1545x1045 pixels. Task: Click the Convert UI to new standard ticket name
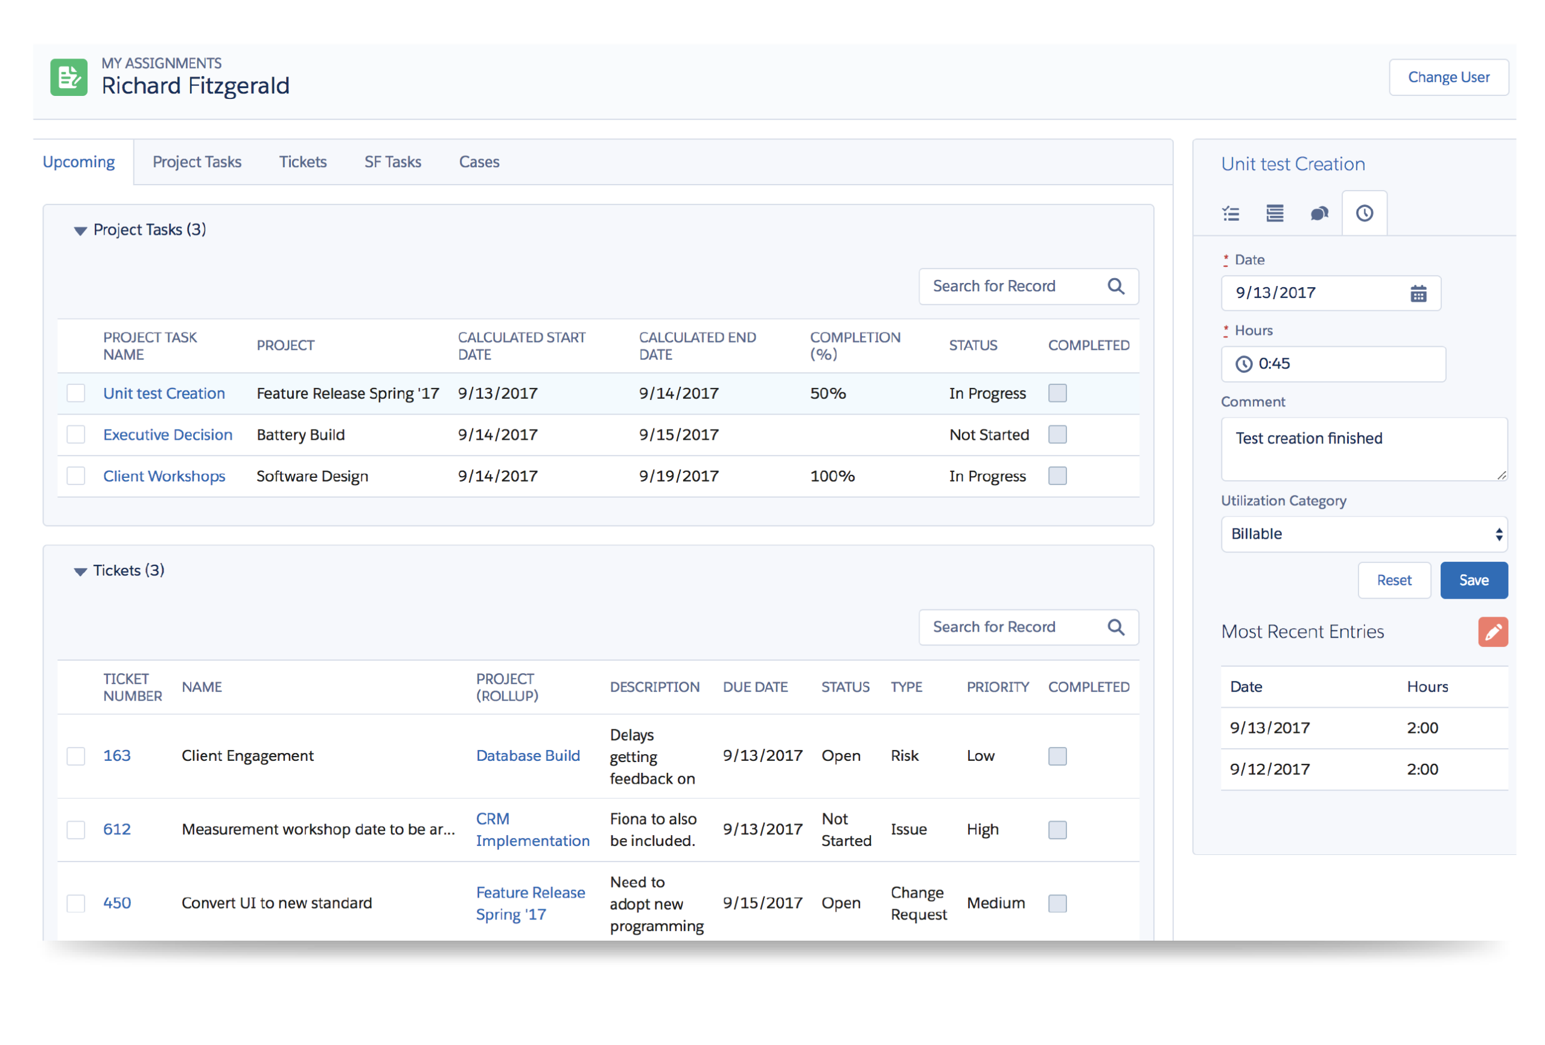click(x=276, y=903)
